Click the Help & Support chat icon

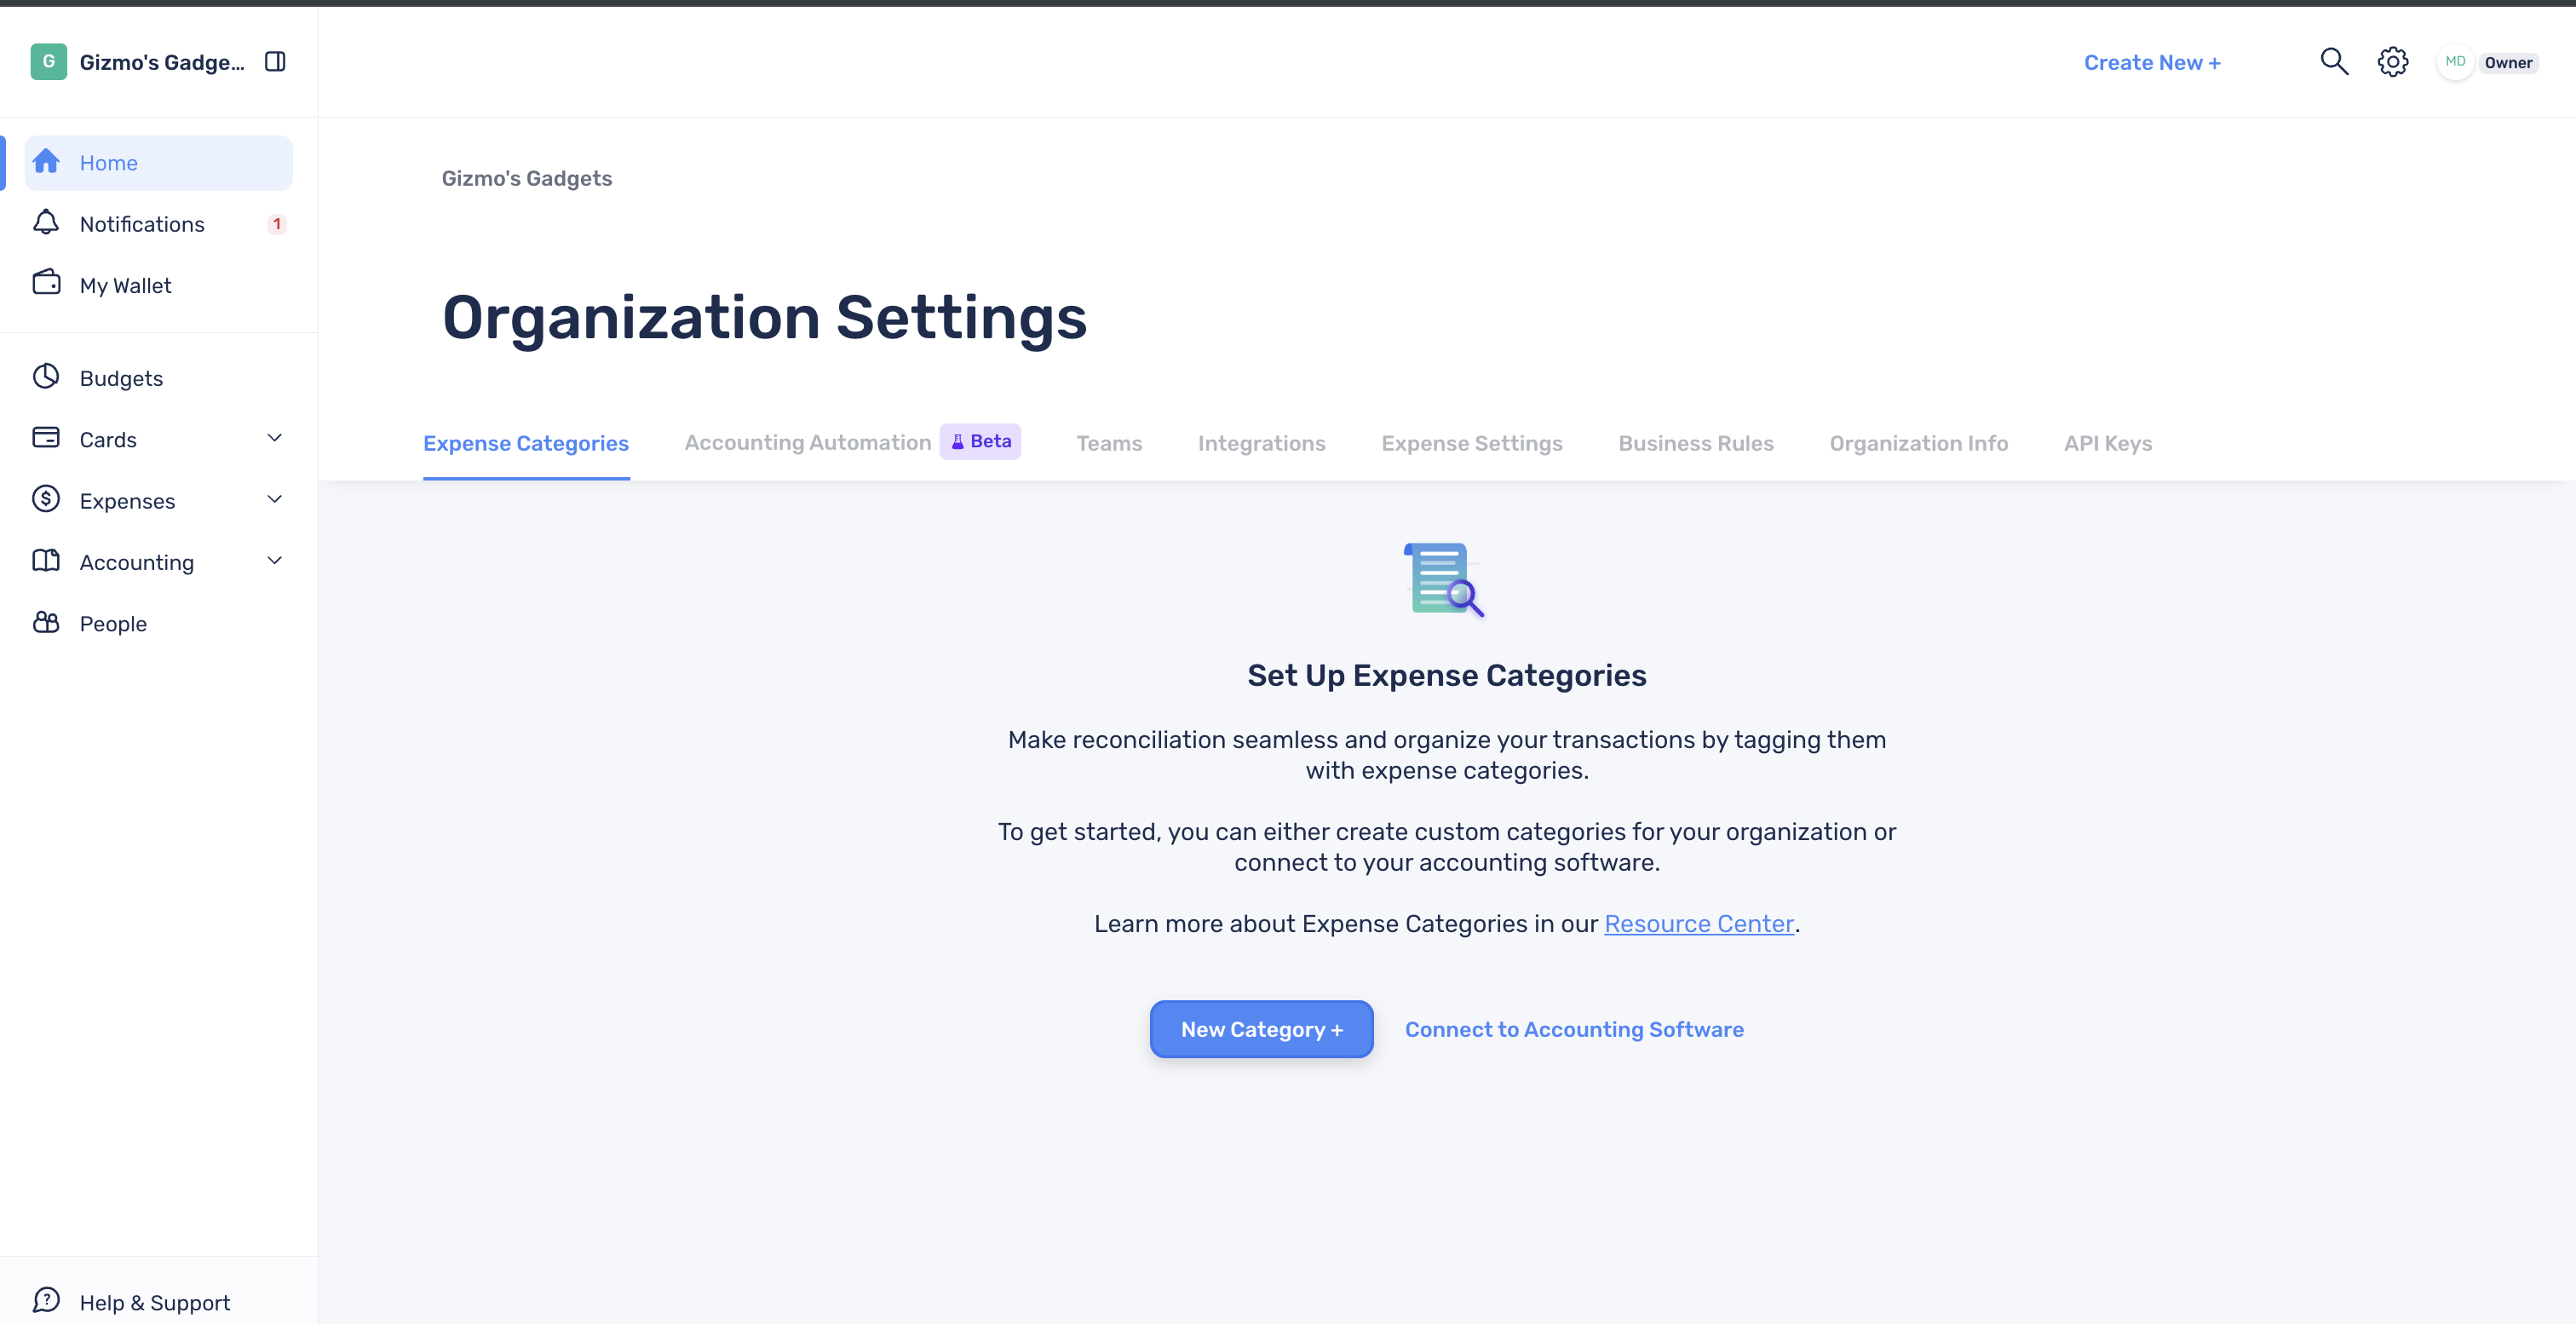46,1300
